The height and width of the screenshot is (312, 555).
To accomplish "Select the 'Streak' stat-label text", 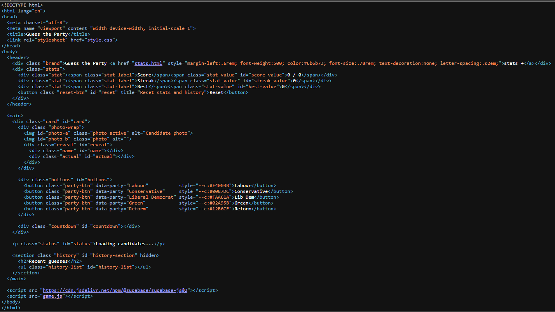I will point(145,81).
